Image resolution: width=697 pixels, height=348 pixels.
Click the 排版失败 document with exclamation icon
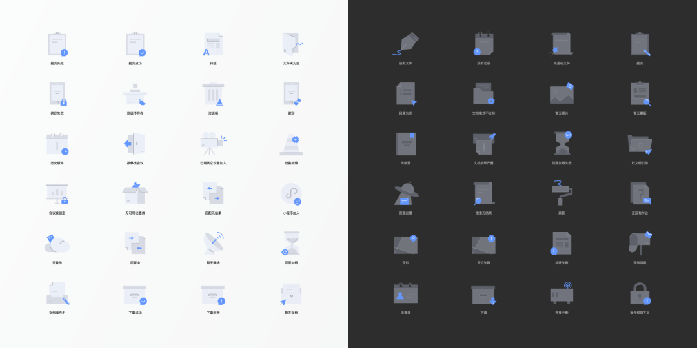[561, 243]
